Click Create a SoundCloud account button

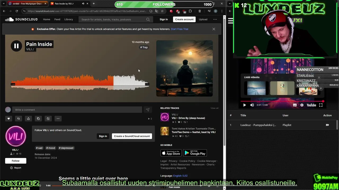click(x=132, y=136)
